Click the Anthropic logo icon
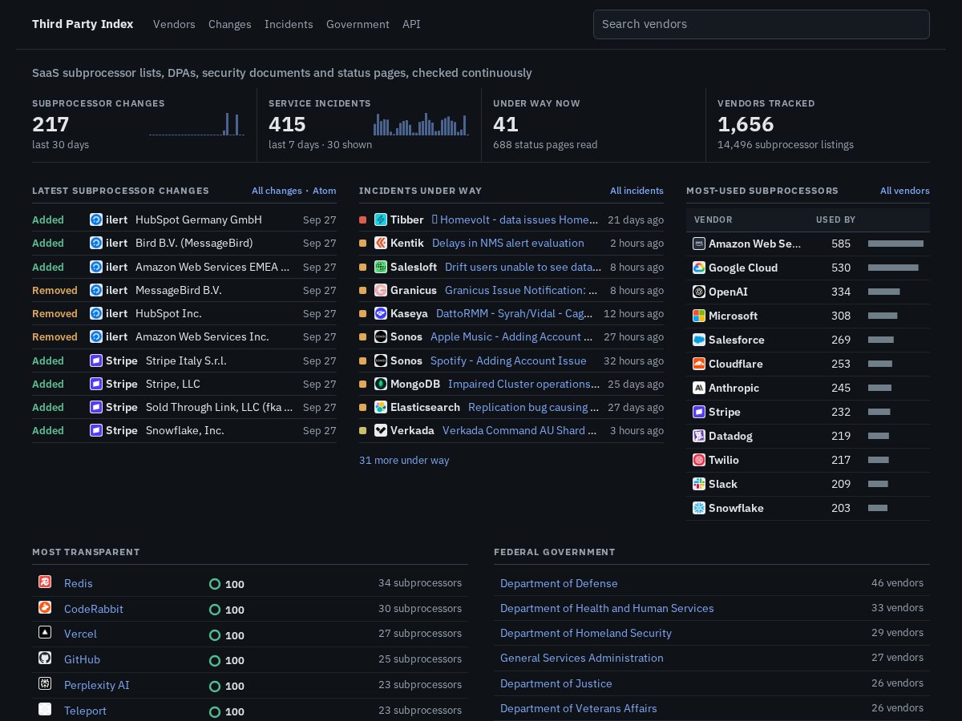 click(x=699, y=388)
